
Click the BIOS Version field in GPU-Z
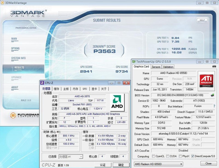tap(180, 95)
